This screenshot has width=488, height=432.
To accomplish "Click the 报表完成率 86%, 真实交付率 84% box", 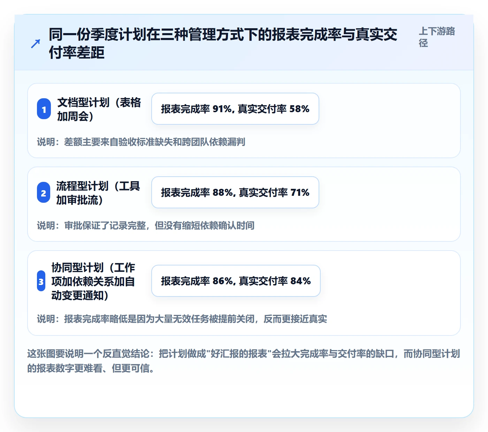I will (236, 281).
